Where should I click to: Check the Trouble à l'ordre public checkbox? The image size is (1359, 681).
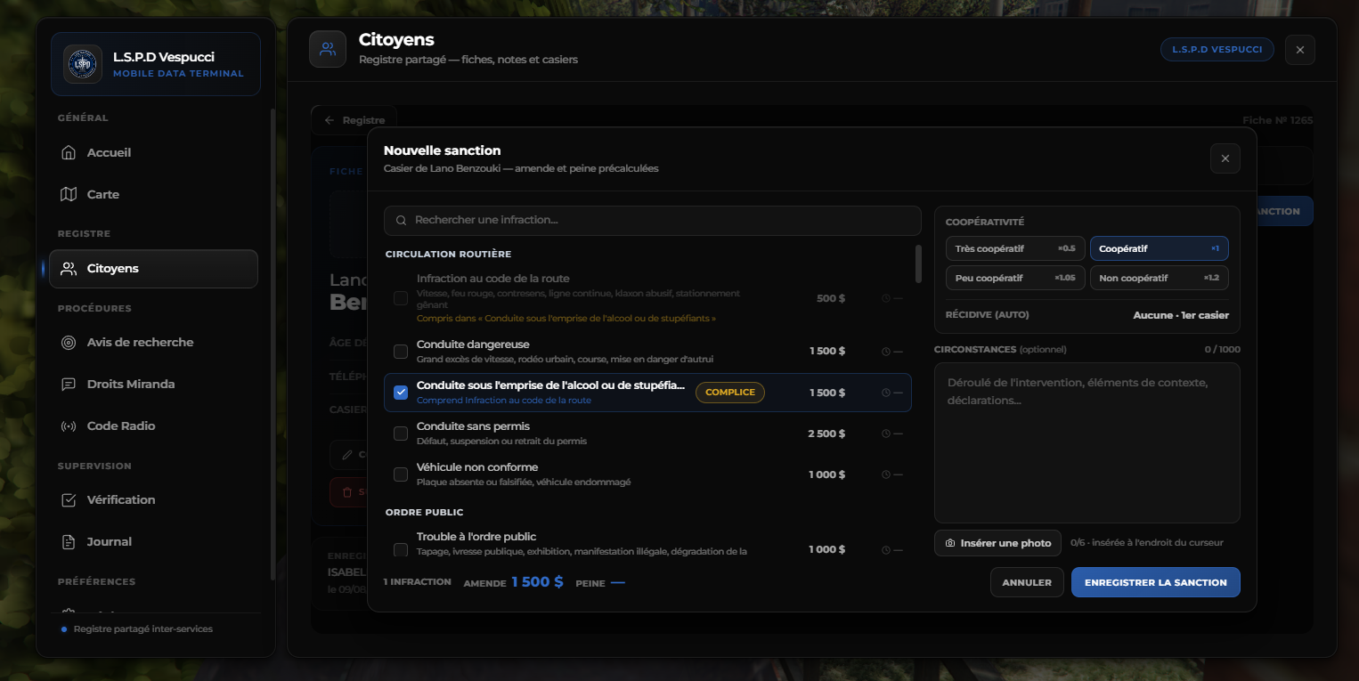pos(401,550)
